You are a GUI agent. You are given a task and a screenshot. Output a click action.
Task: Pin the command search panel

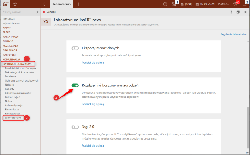click(37, 12)
